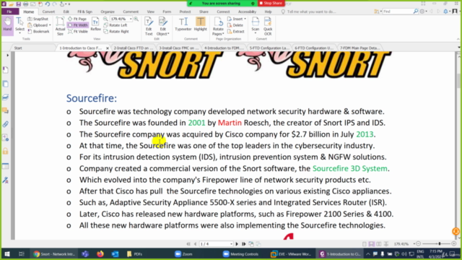
Task: Collapse the ribbon with the chevron
Action: pyautogui.click(x=458, y=39)
